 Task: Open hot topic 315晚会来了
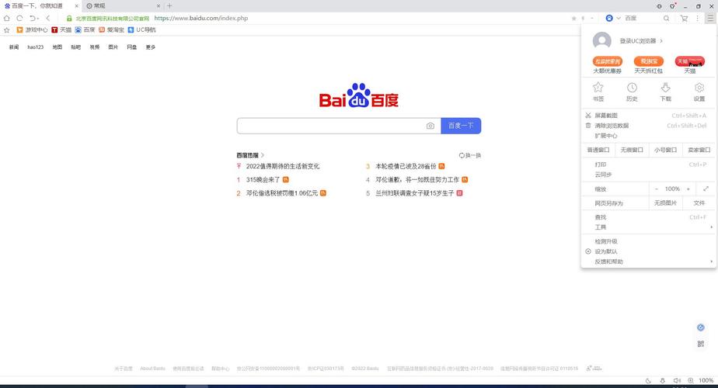263,180
